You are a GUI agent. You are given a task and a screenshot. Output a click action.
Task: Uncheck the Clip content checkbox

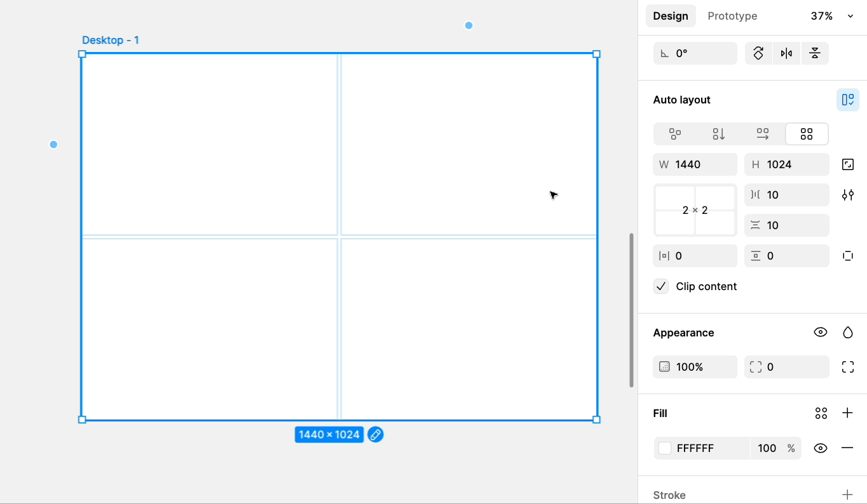pos(661,286)
